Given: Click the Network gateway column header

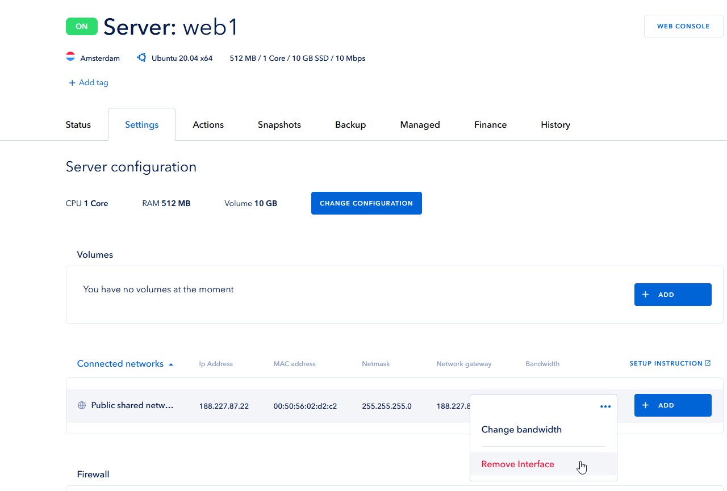Looking at the screenshot, I should (x=464, y=364).
